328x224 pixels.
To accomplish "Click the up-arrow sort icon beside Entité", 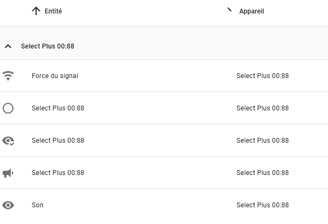I will [36, 11].
